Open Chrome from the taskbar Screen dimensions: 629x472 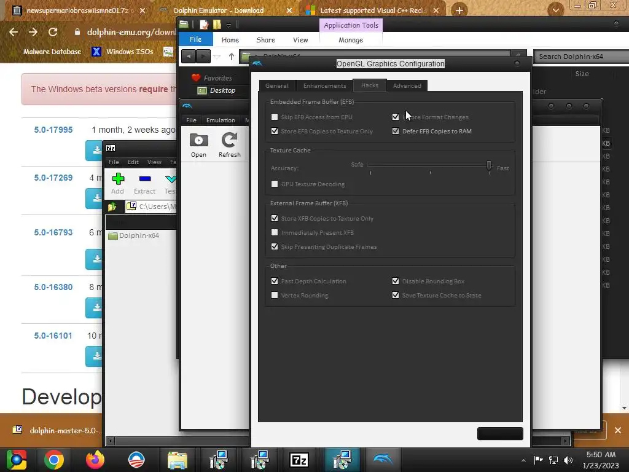54,460
